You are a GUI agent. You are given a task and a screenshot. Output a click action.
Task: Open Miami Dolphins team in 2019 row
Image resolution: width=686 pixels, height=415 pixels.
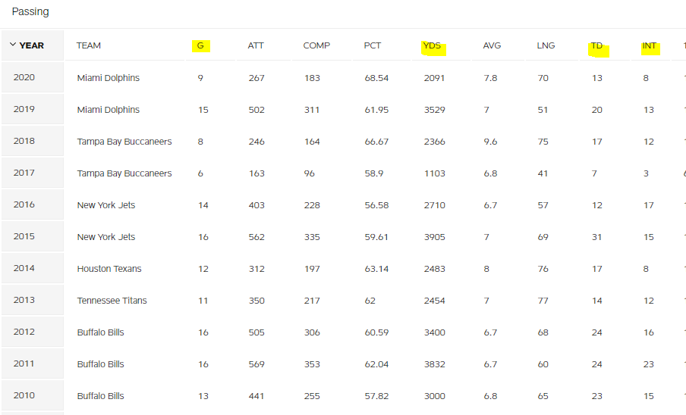pyautogui.click(x=108, y=110)
